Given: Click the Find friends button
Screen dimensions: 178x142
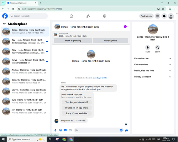Looking at the screenshot, I should coord(146,16).
